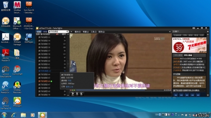
Task: Click episode button 03 in right panel
Action: (x=187, y=95)
